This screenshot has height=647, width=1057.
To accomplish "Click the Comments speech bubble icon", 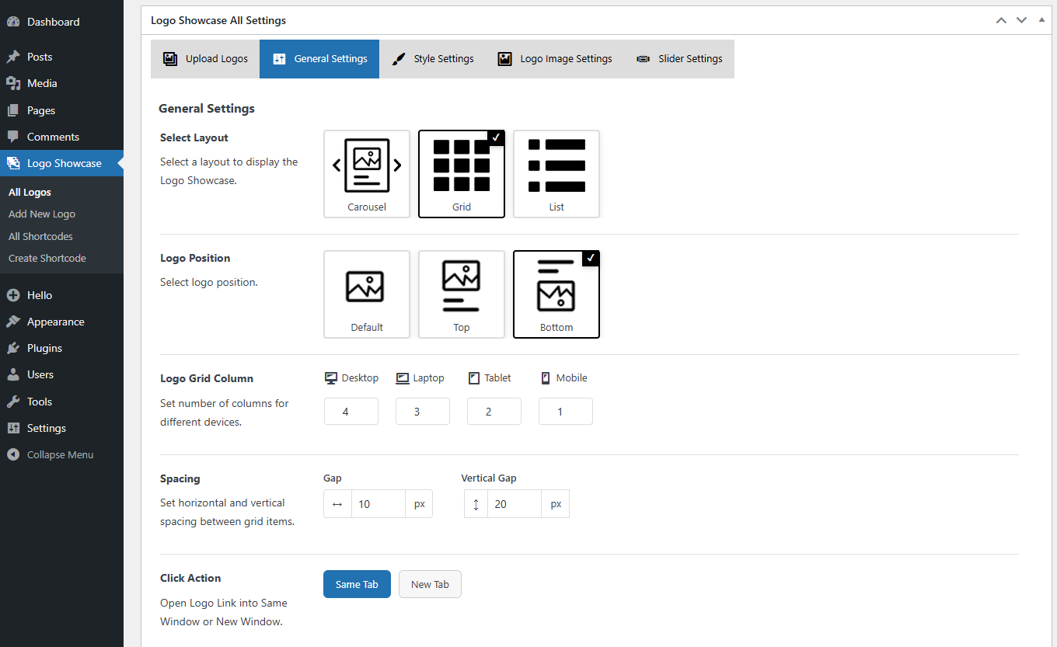I will click(13, 137).
